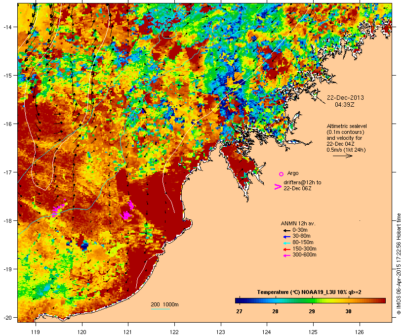Click the magenta 300-600m arrow in legend
The height and width of the screenshot is (336, 405).
286,255
